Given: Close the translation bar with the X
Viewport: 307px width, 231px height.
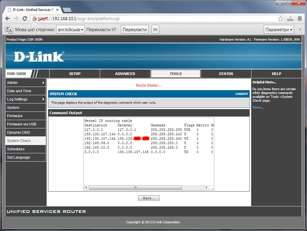Looking at the screenshot, I should click(x=300, y=29).
